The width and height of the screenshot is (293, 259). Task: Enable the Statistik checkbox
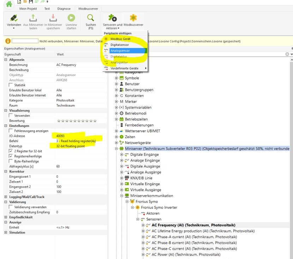pyautogui.click(x=11, y=85)
